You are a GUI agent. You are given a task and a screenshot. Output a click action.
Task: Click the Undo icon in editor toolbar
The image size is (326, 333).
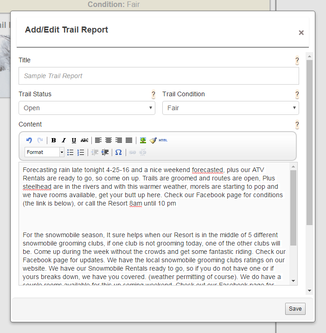point(29,140)
